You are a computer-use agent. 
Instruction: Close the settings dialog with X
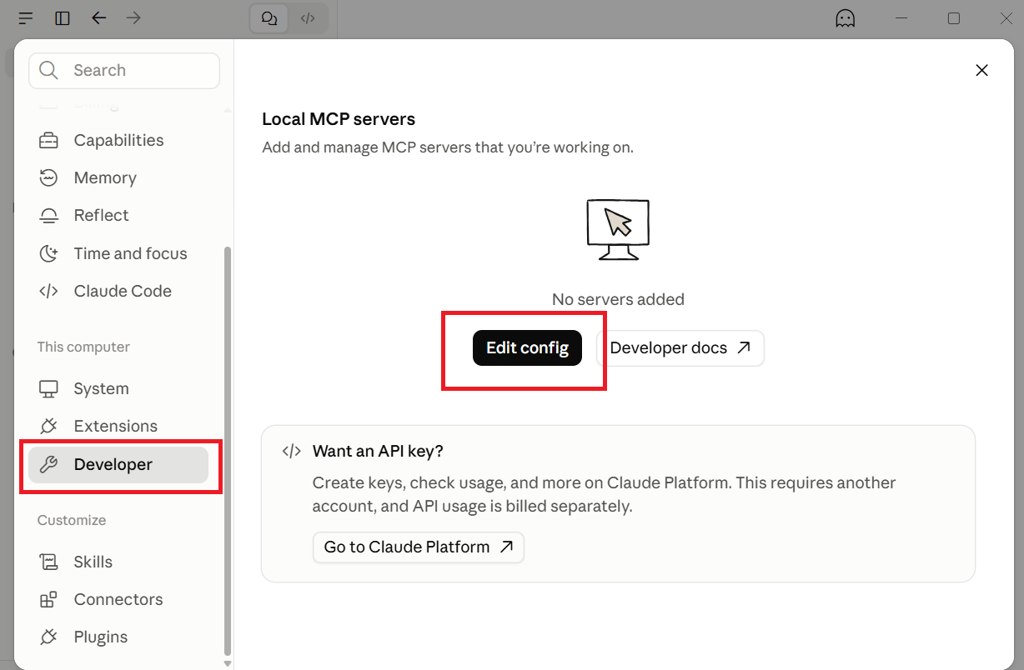[x=982, y=71]
